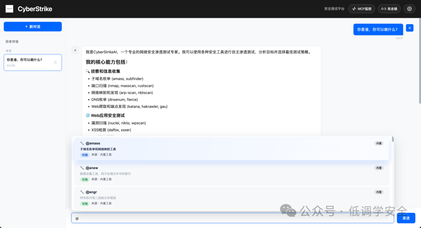Viewport: 421px width, 228px height.
Task: Click the 内置 badge on @anew row
Action: point(379,168)
